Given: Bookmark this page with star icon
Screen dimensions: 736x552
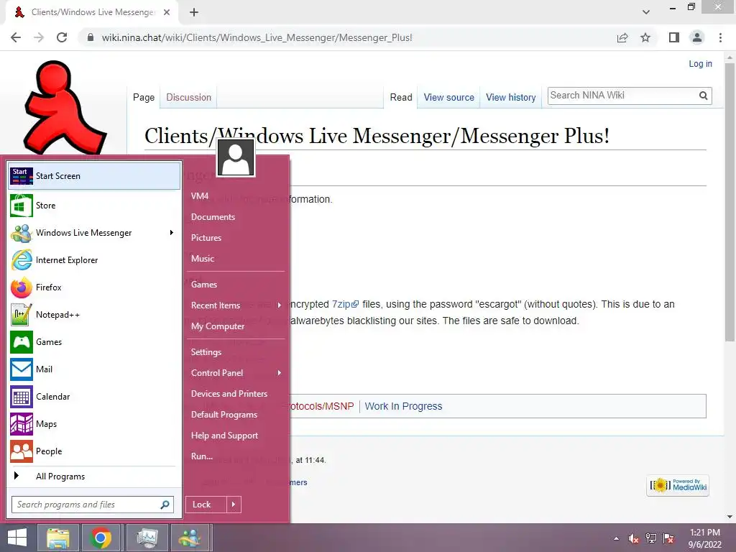Looking at the screenshot, I should [x=645, y=37].
